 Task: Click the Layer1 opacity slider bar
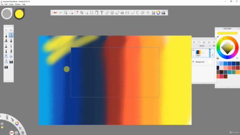click(x=210, y=53)
